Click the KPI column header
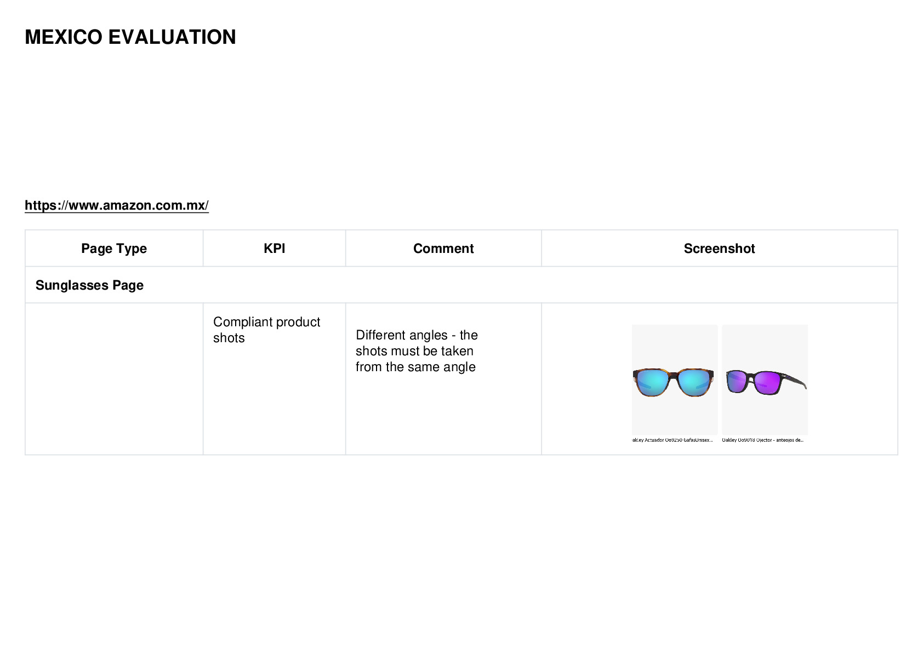Image resolution: width=923 pixels, height=652 pixels. click(274, 249)
